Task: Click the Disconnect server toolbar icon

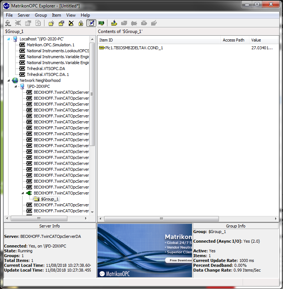Action: pyautogui.click(x=18, y=23)
